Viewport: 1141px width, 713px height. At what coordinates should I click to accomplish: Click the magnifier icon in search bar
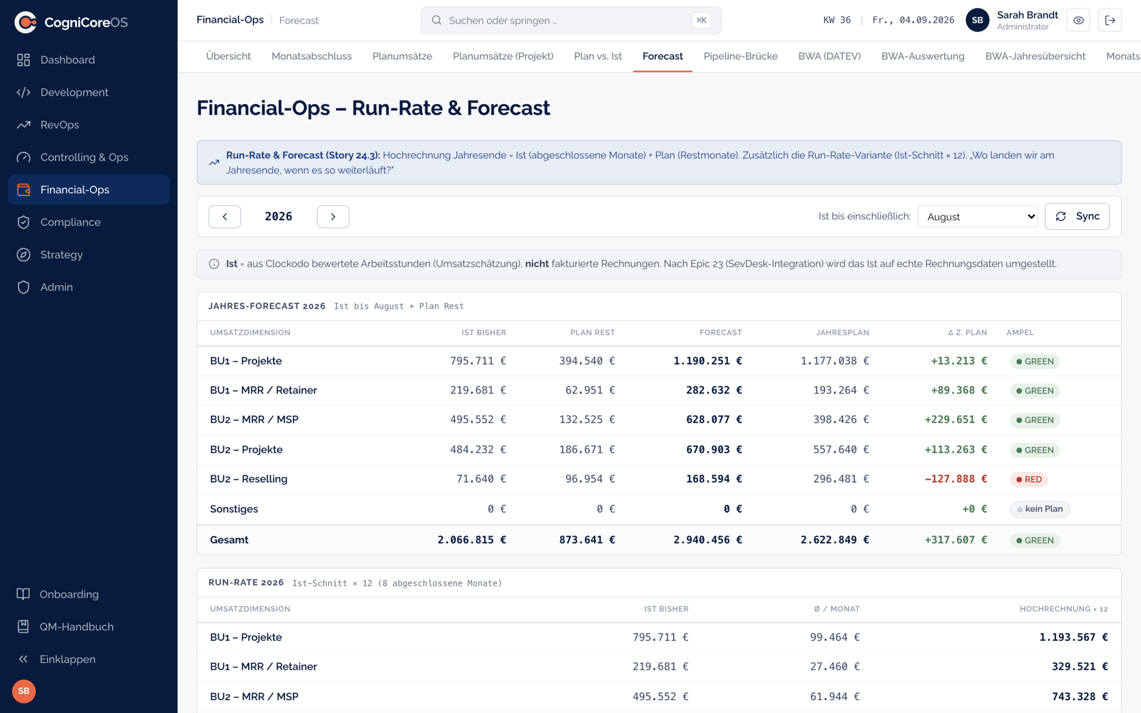coord(436,20)
